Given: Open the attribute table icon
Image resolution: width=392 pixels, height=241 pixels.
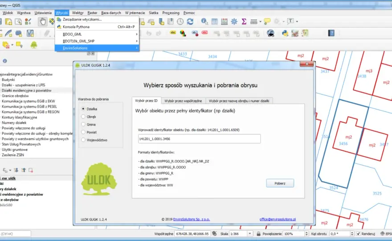Looking at the screenshot, I should click(214, 21).
